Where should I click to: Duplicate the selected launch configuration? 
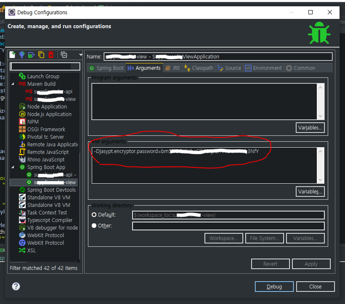point(41,55)
